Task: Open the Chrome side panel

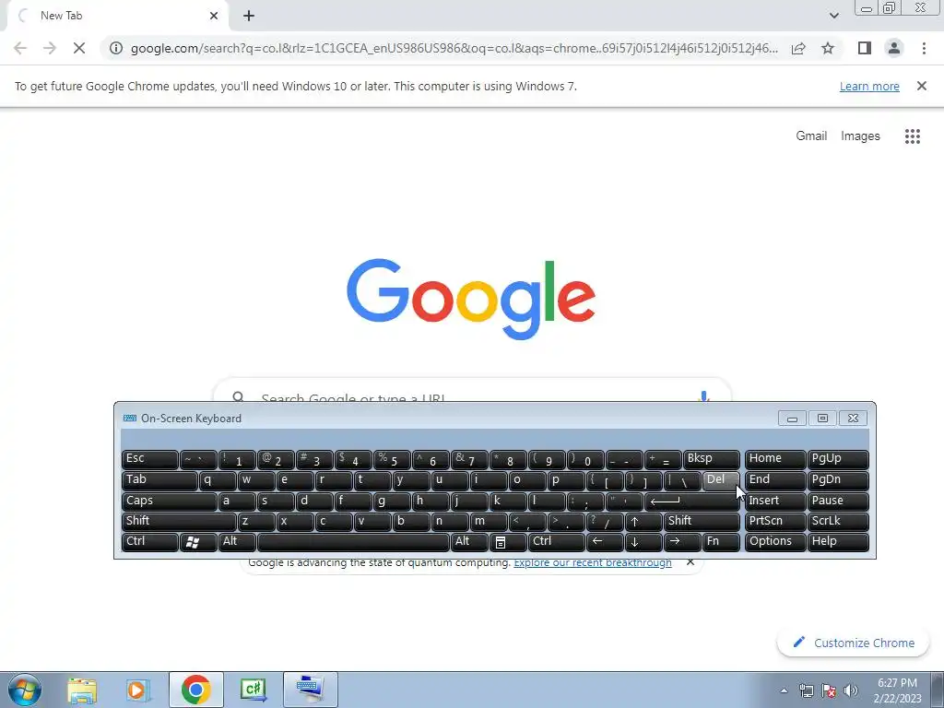Action: pos(865,48)
